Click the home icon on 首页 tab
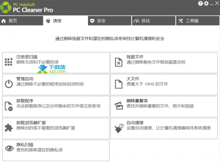 [x=3, y=21]
